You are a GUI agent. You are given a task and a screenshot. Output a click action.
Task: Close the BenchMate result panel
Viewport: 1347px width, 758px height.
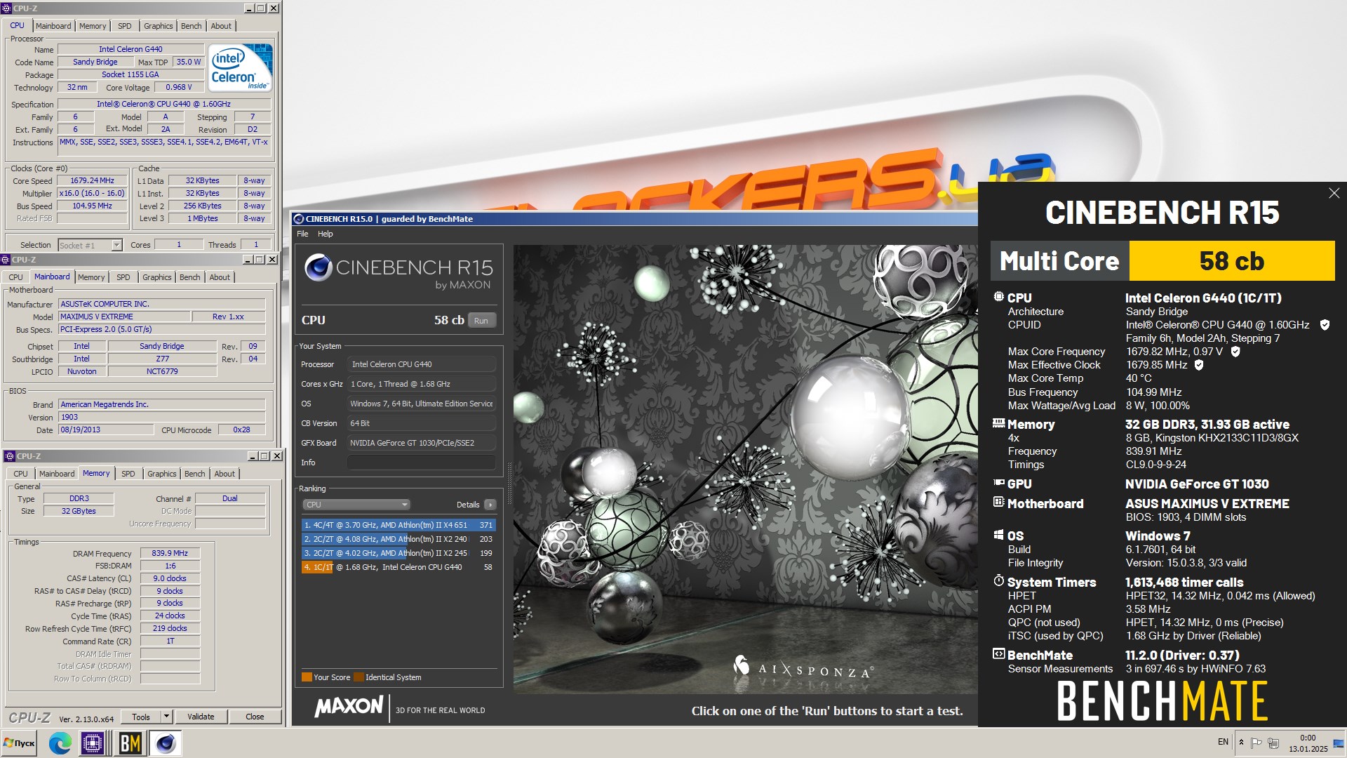tap(1334, 193)
